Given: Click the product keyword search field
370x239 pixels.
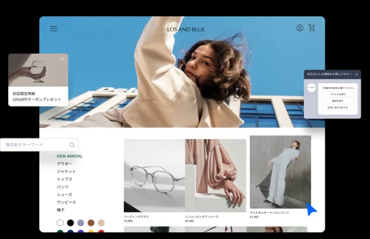Looking at the screenshot, I should 35,145.
